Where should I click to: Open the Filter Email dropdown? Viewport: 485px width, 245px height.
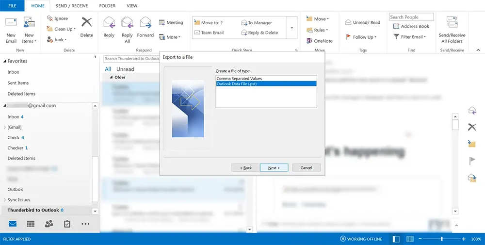(409, 37)
